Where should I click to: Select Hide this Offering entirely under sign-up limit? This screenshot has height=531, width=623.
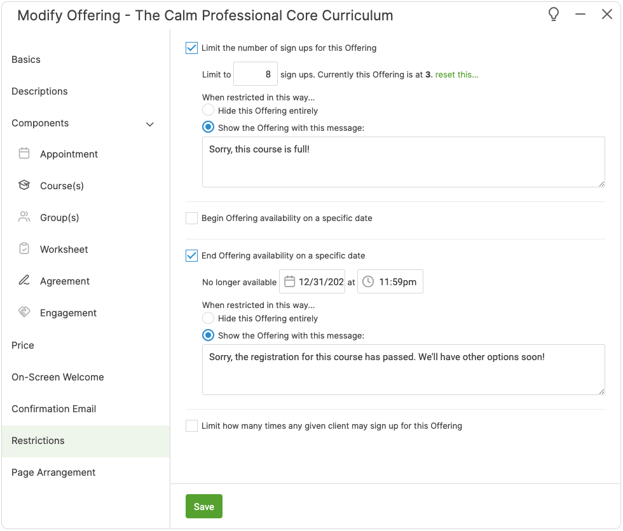208,111
